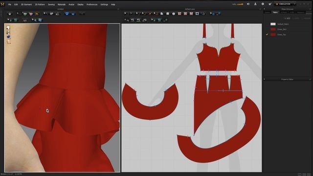Open the 2D Pattern menu
Viewport: 313px width, 176px height.
coord(40,4)
